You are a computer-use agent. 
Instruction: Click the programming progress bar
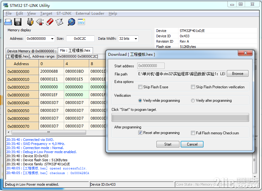tap(180, 117)
